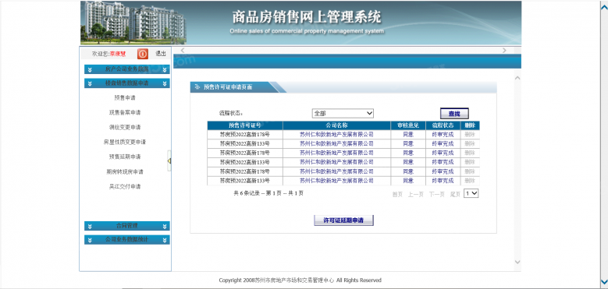The height and width of the screenshot is (289, 608).
Task: Click 终审完成 in the last table row
Action: (443, 181)
